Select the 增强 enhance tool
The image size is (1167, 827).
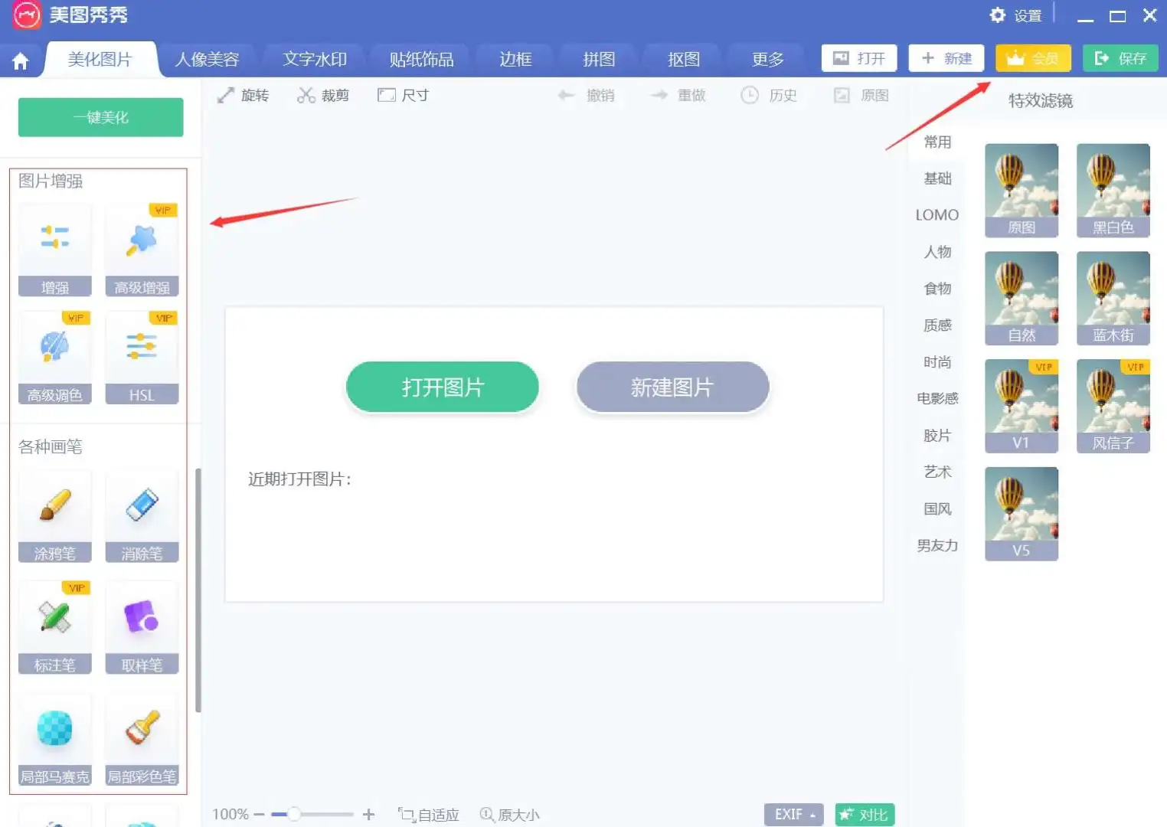[x=54, y=245]
